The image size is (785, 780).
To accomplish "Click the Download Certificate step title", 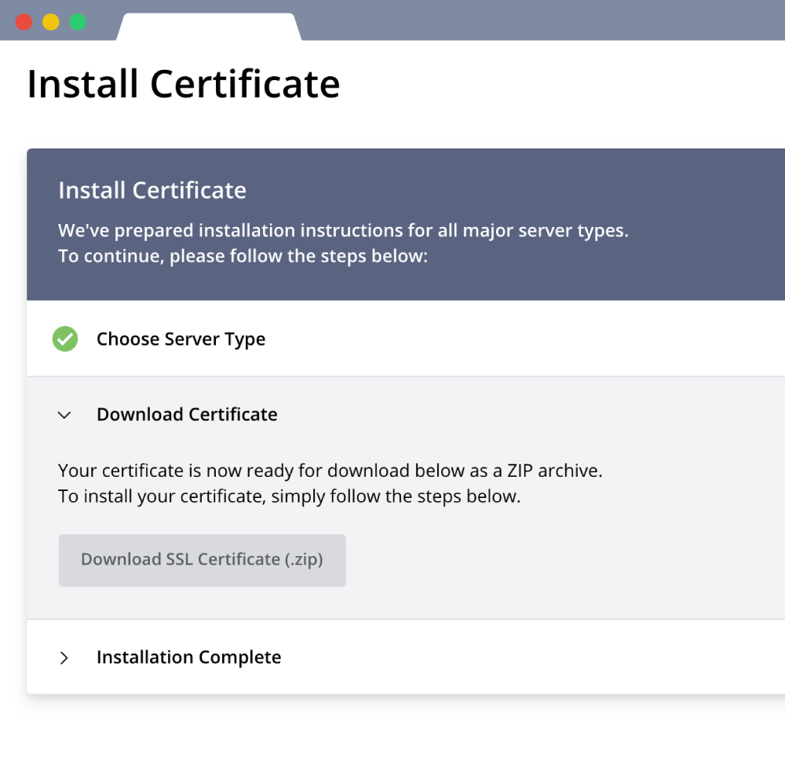I will [x=187, y=415].
